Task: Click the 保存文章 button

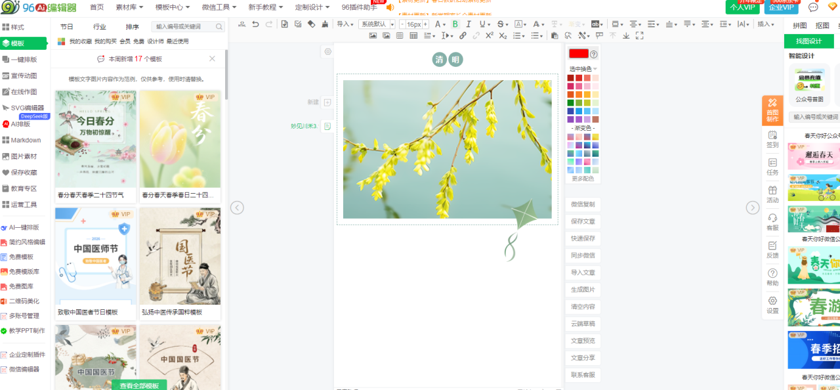Action: pos(583,221)
